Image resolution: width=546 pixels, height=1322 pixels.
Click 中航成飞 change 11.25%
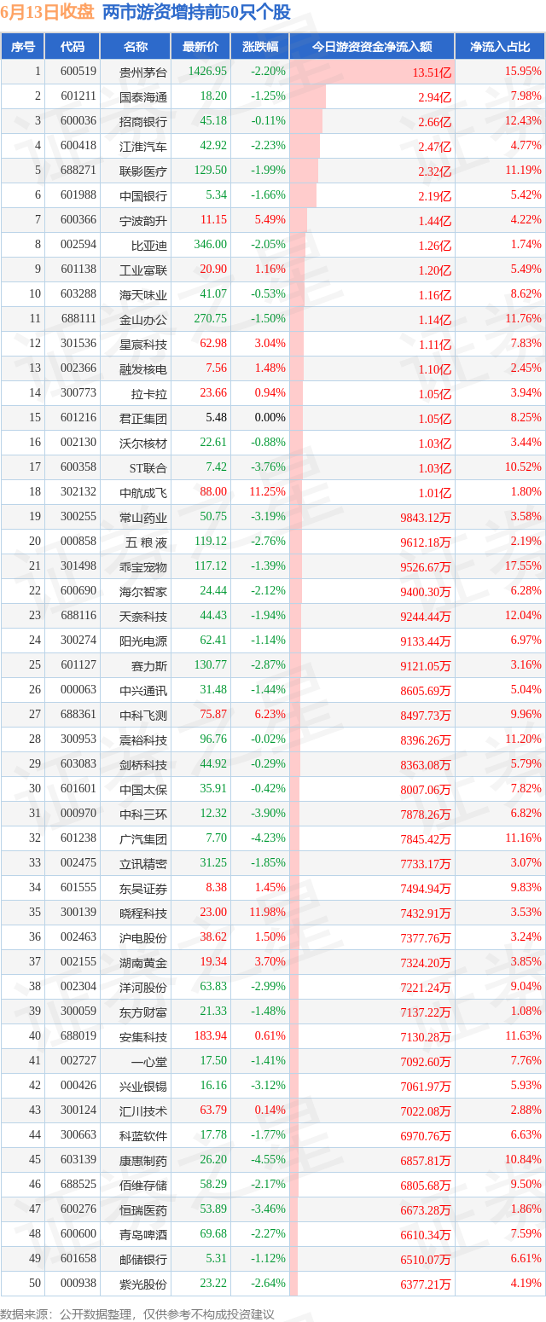pos(267,492)
